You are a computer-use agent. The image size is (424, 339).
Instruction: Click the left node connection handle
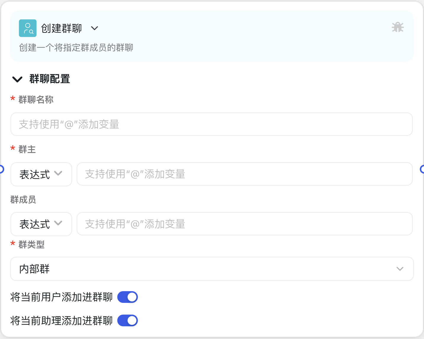coord(1,169)
